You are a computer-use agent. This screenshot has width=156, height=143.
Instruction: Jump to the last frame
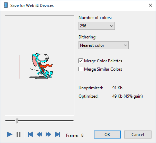[57, 134]
